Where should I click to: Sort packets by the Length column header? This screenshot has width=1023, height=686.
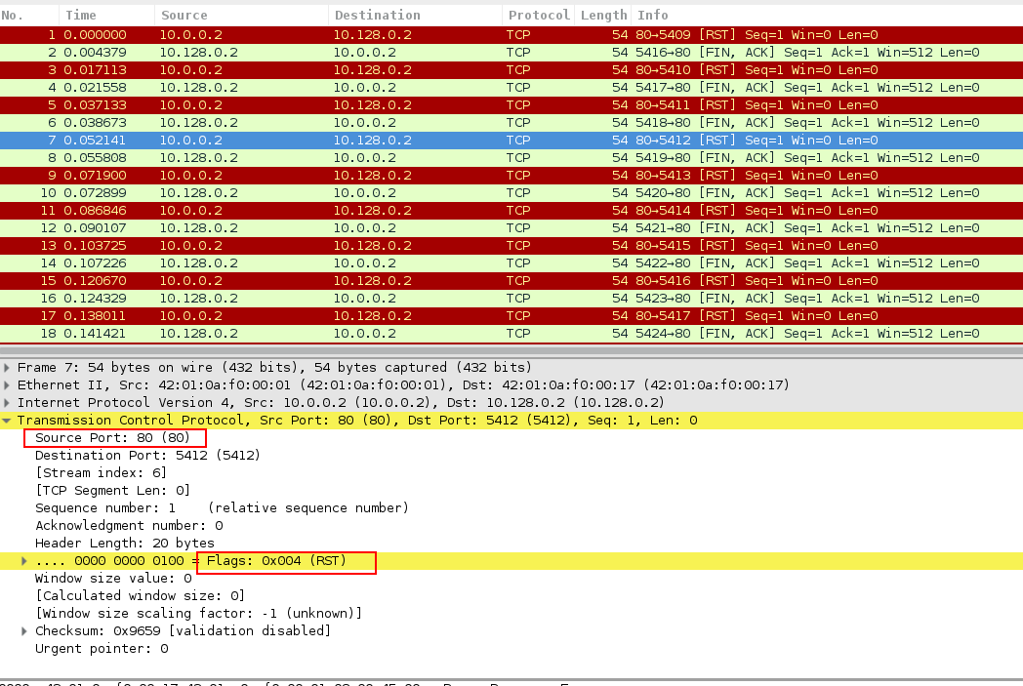[x=603, y=15]
